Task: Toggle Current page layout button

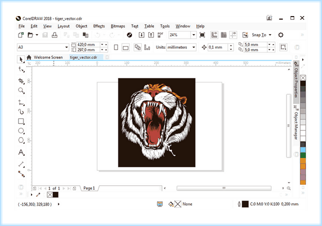Action: tap(147, 47)
